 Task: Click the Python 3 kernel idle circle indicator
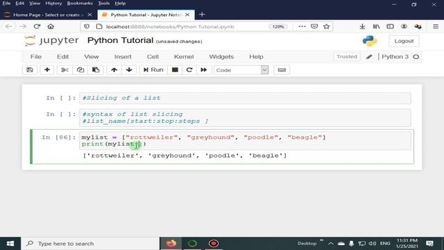pos(416,57)
